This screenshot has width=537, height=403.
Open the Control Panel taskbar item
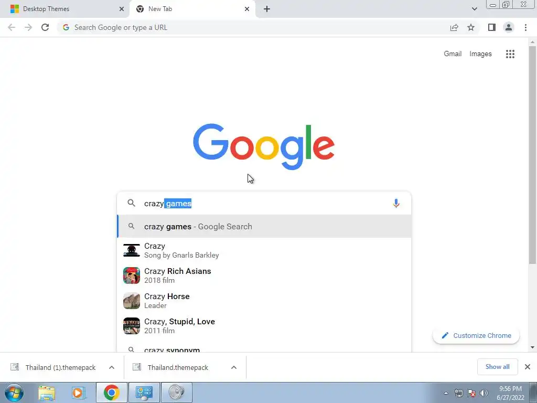pyautogui.click(x=144, y=393)
